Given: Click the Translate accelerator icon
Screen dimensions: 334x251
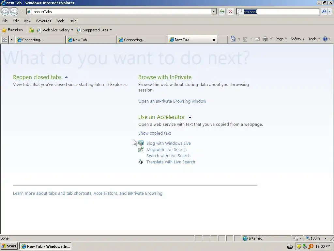Looking at the screenshot, I should coord(141,162).
